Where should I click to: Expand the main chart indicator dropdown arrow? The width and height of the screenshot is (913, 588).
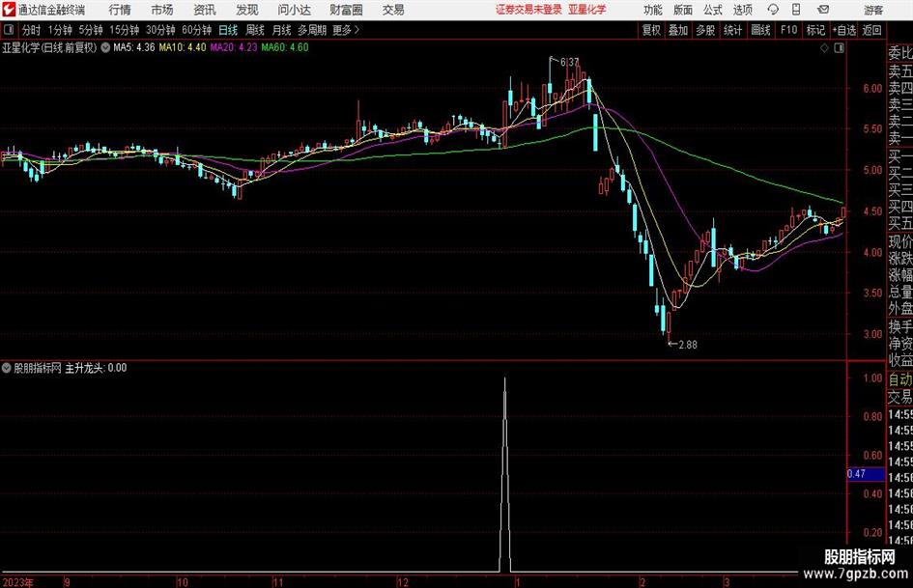(x=105, y=47)
